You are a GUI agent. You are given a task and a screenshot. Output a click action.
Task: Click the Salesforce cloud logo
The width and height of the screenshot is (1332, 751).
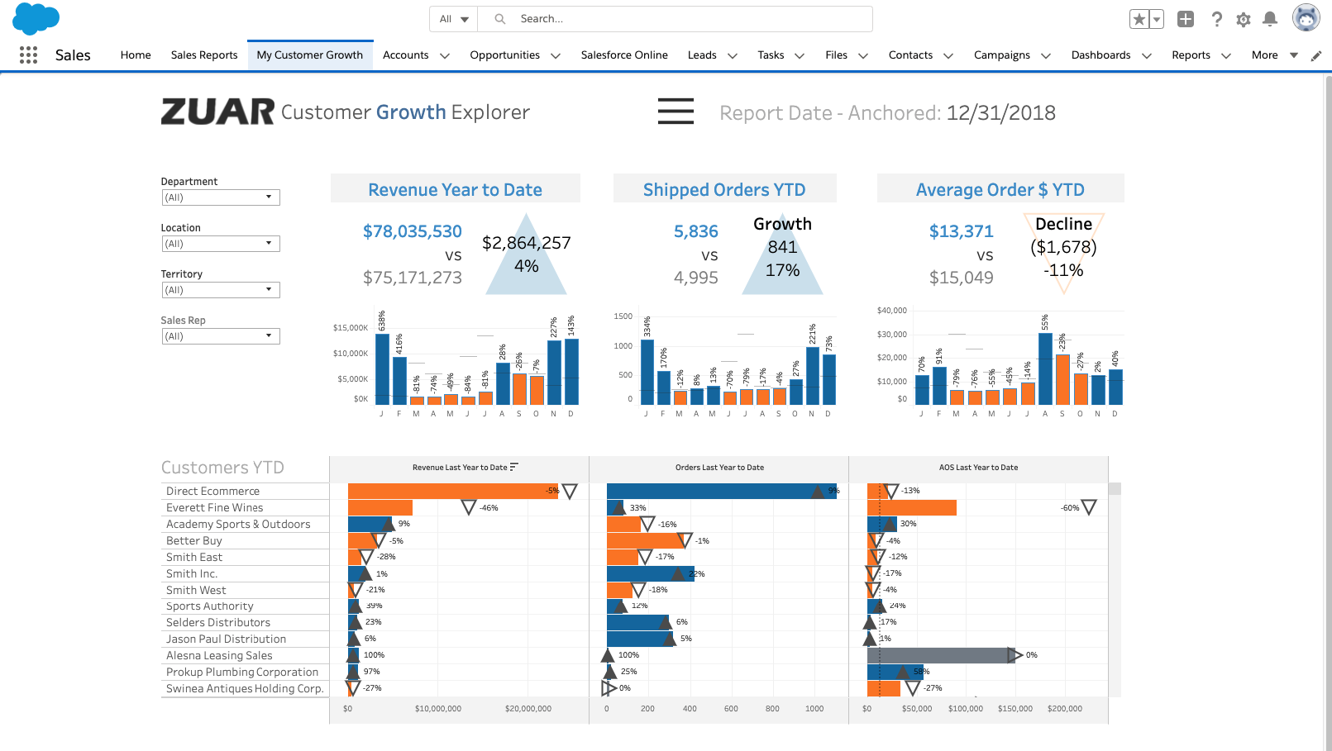click(36, 18)
